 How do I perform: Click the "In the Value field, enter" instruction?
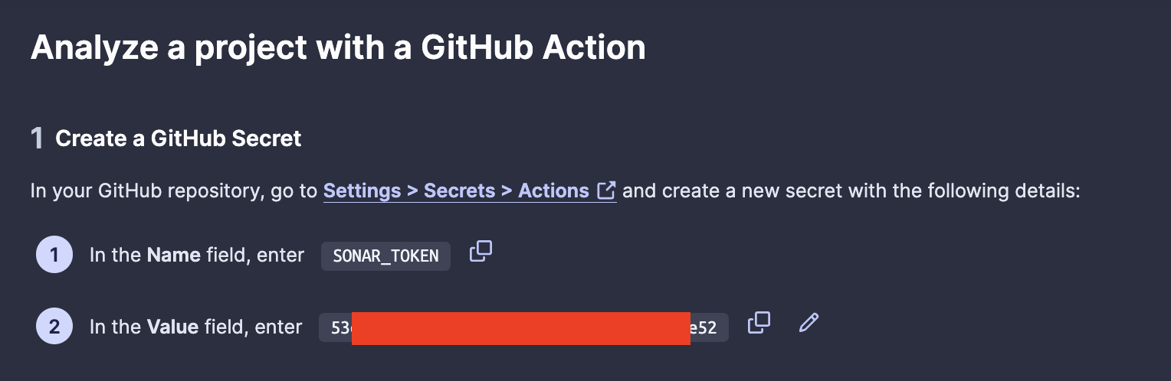(x=196, y=327)
